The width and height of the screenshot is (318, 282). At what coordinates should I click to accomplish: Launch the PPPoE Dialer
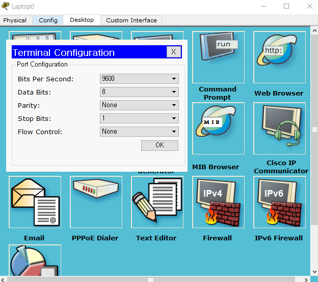pos(96,202)
